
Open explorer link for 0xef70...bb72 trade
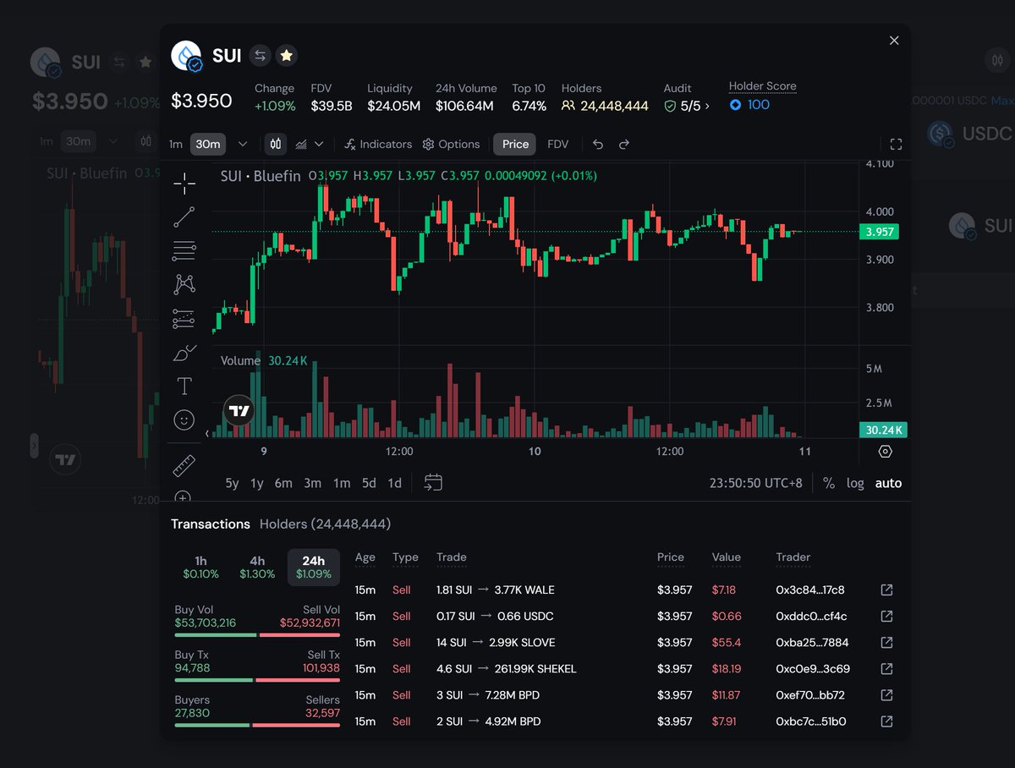[x=886, y=694]
